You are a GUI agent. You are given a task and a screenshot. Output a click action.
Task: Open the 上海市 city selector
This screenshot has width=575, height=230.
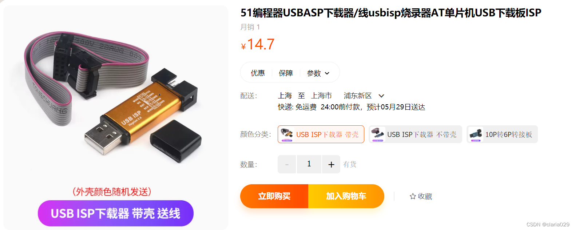click(321, 96)
